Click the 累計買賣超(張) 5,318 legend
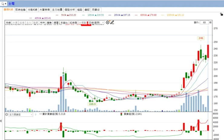224x140 pixels. point(52,114)
